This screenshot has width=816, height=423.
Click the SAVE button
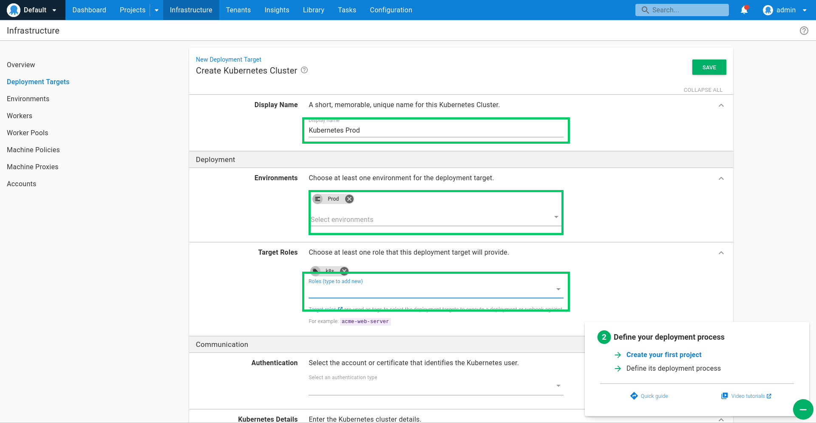[709, 67]
